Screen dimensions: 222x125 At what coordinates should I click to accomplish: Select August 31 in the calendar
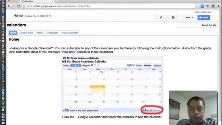point(126,104)
